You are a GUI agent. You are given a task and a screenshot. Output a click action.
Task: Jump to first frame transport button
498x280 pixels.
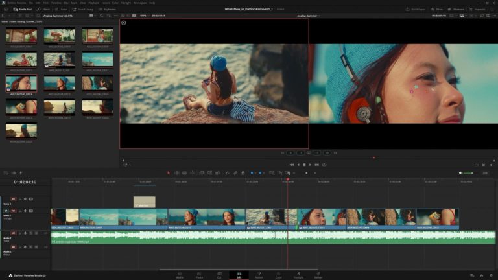[x=292, y=165]
